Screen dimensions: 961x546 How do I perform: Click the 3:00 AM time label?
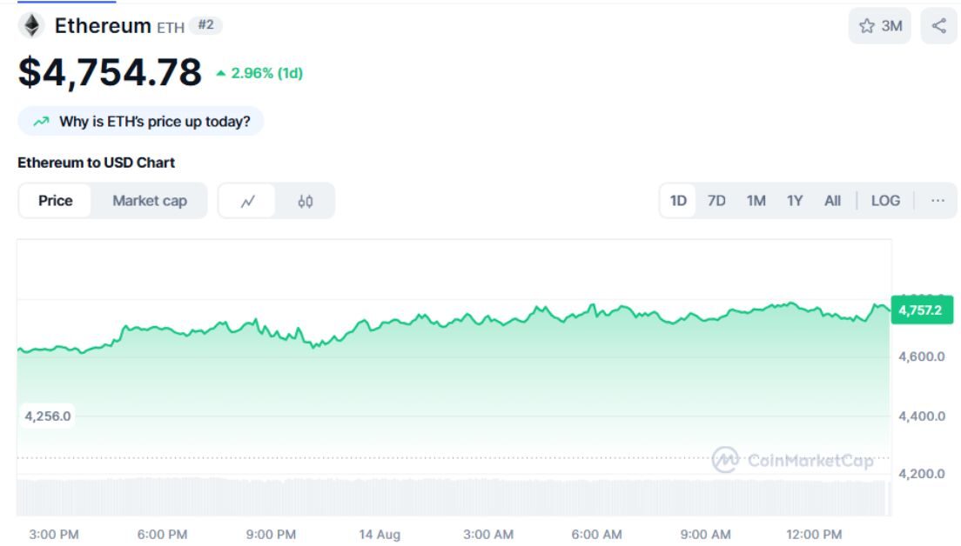click(x=487, y=535)
